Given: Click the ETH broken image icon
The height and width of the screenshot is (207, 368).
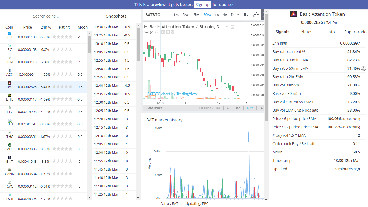Looking at the screenshot, I should pos(10,121).
